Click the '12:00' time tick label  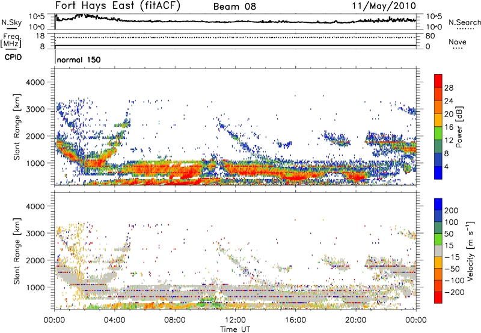point(235,320)
